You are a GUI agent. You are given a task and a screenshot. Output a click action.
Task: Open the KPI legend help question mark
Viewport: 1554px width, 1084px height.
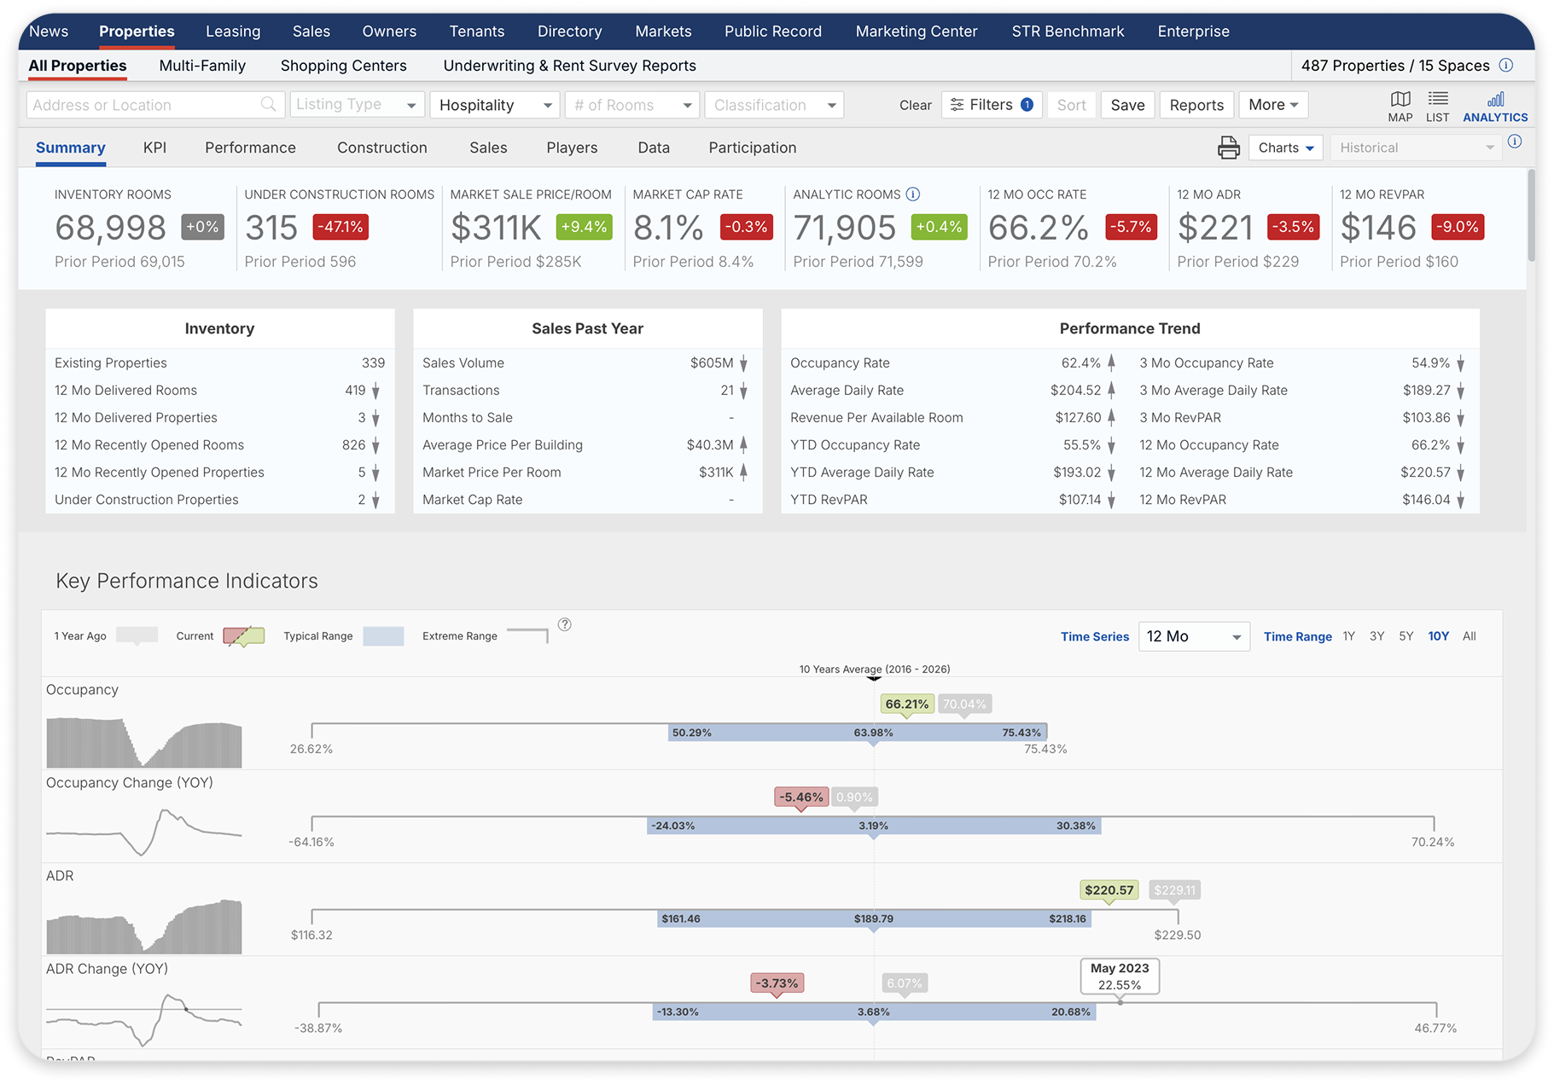564,624
